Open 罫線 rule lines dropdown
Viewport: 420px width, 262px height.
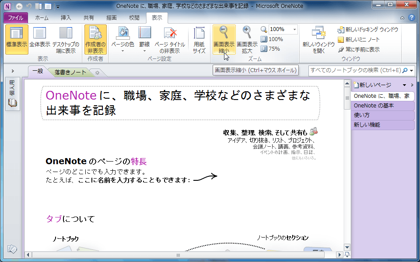tap(144, 39)
